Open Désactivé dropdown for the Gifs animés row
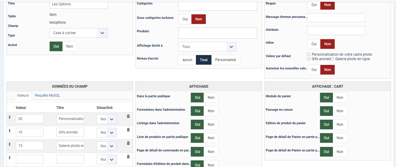 107,133
